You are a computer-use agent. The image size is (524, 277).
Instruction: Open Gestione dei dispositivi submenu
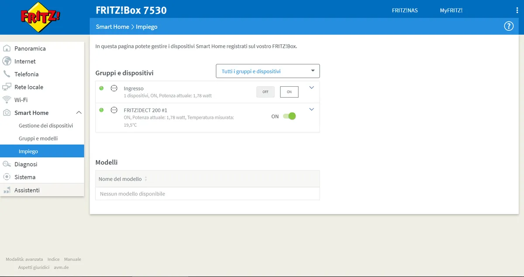pos(46,125)
